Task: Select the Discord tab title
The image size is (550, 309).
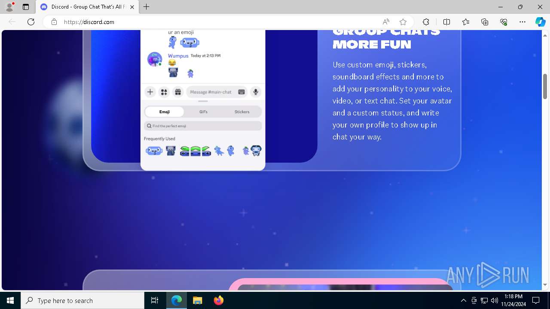Action: (88, 7)
